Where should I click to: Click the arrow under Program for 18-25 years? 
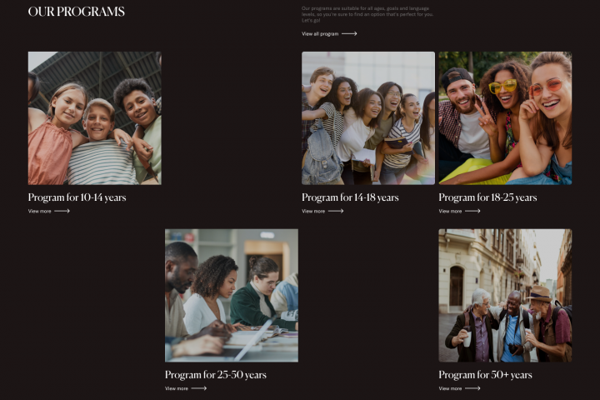(472, 211)
